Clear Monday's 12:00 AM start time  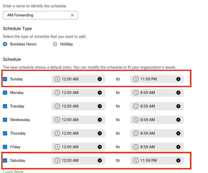click(100, 93)
